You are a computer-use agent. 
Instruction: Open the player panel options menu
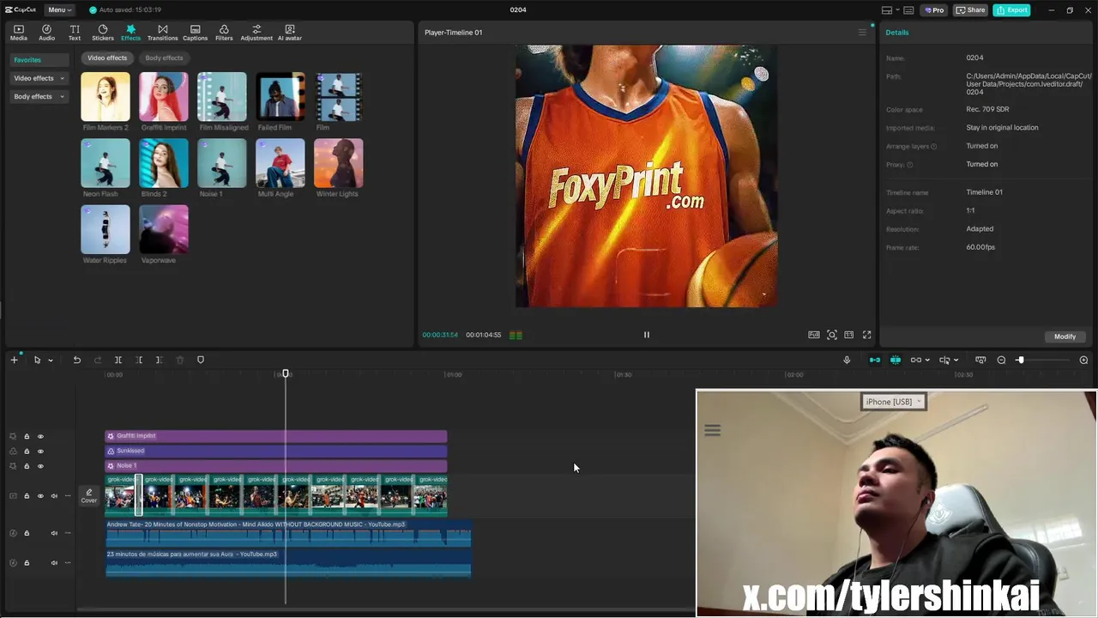[862, 33]
